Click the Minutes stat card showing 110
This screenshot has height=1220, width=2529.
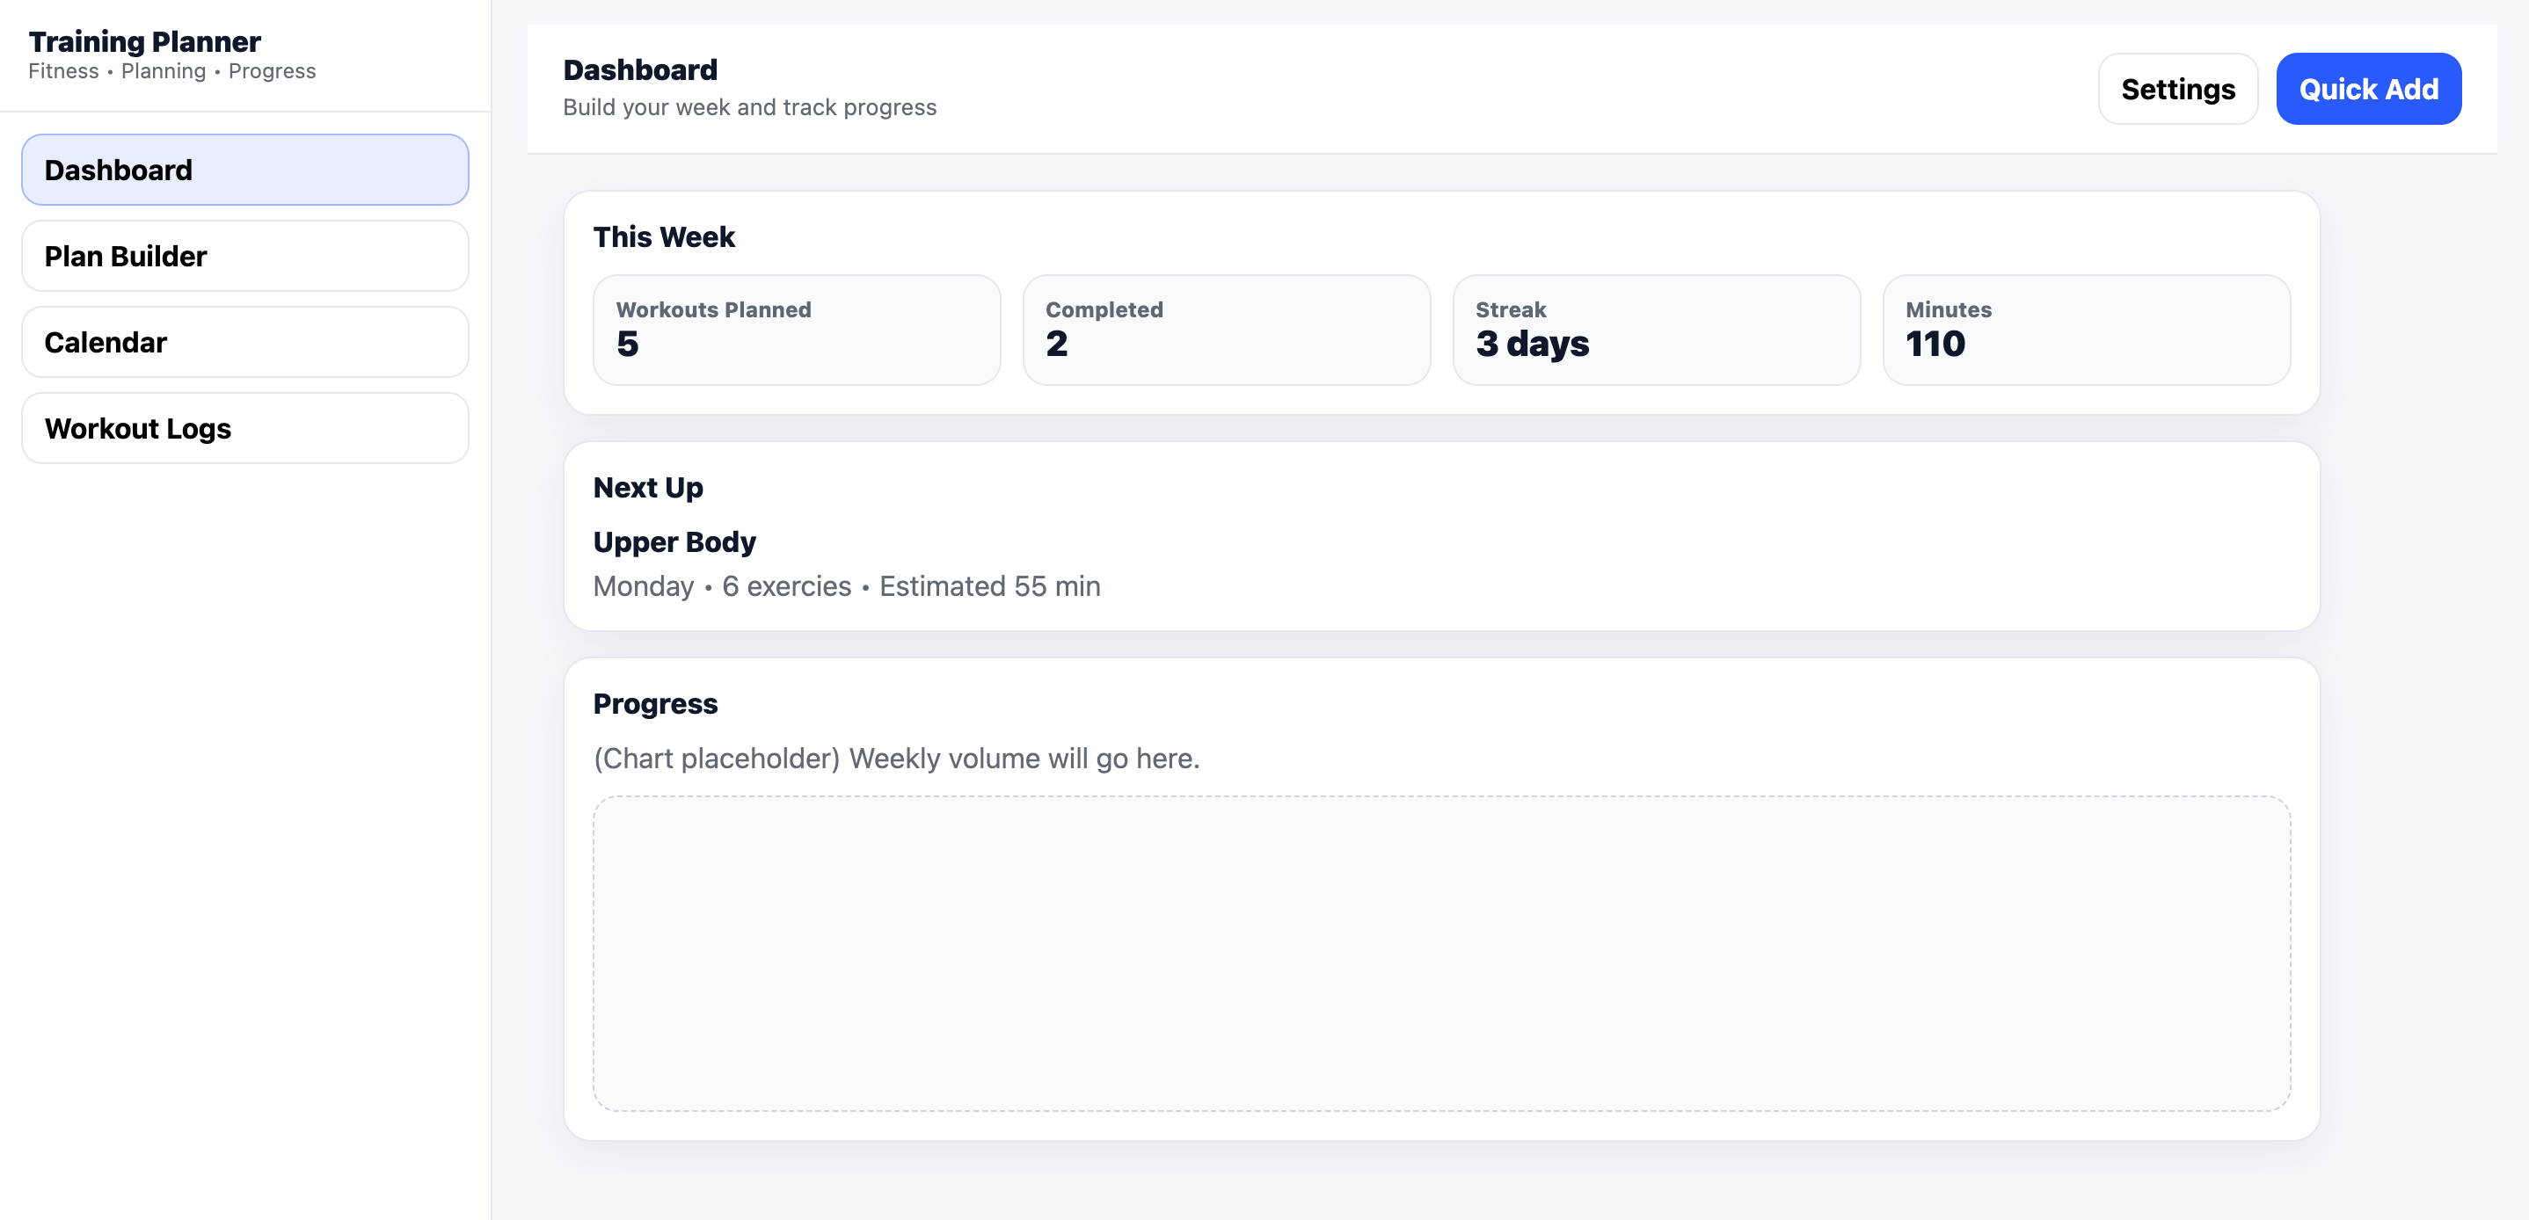pyautogui.click(x=2086, y=330)
